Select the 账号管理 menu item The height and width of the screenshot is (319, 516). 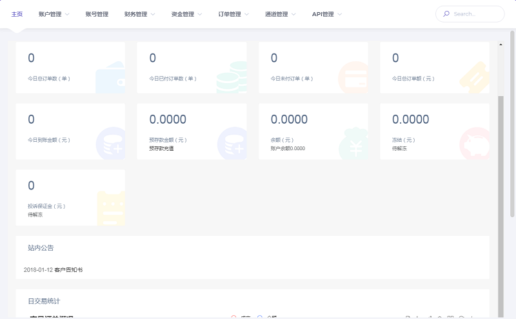(x=97, y=14)
